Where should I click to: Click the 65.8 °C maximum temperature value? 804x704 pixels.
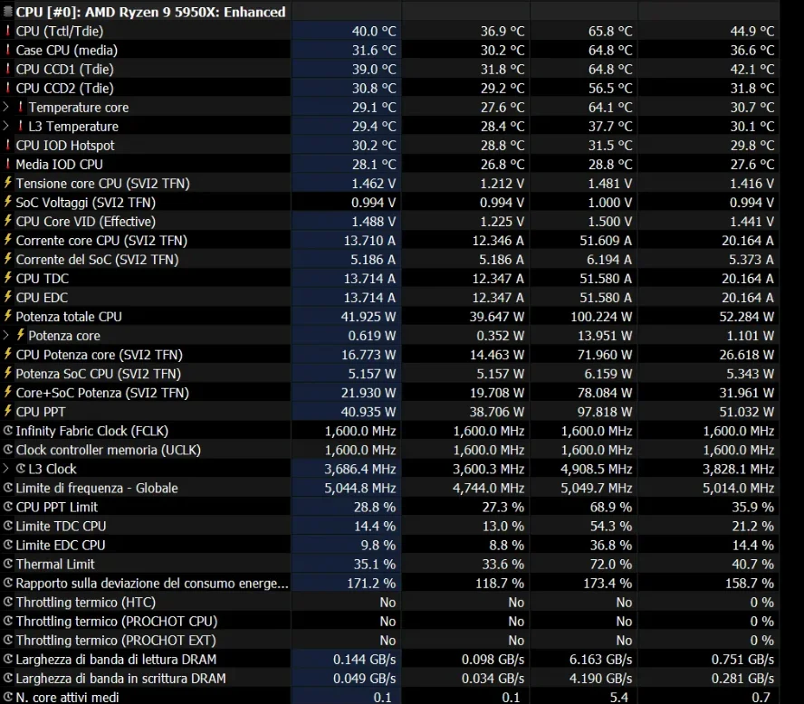coord(610,32)
